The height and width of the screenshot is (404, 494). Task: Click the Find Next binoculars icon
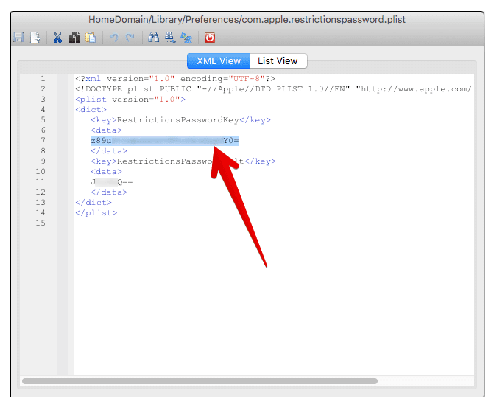pos(170,38)
